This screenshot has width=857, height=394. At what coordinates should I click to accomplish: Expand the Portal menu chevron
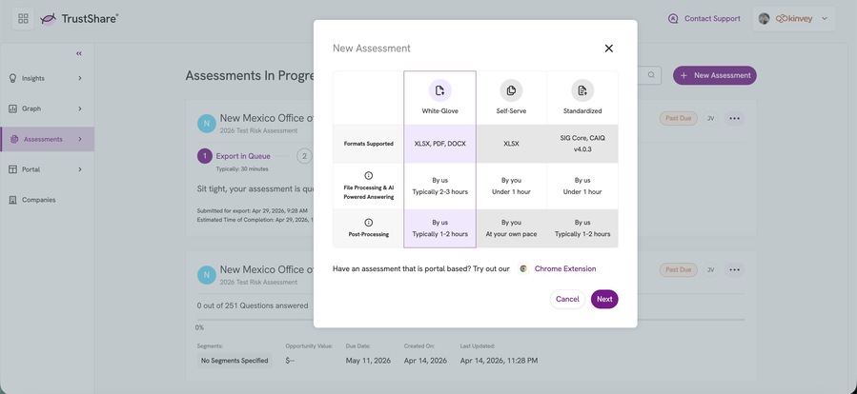tap(80, 169)
